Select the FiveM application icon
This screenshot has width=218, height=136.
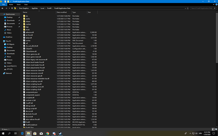tap(24, 122)
